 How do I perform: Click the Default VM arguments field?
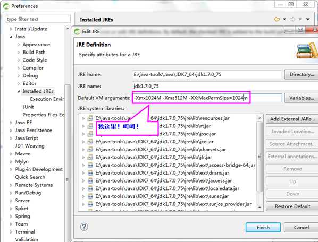(207, 98)
